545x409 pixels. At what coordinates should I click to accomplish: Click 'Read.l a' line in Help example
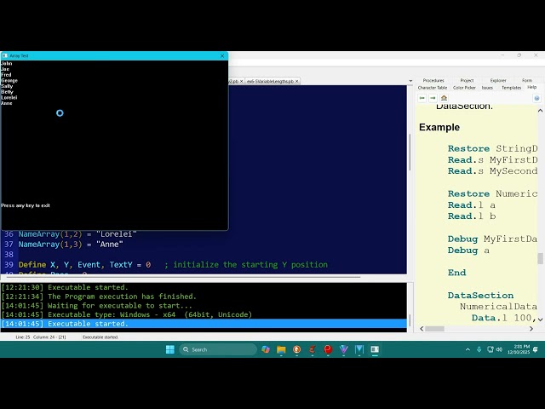471,204
